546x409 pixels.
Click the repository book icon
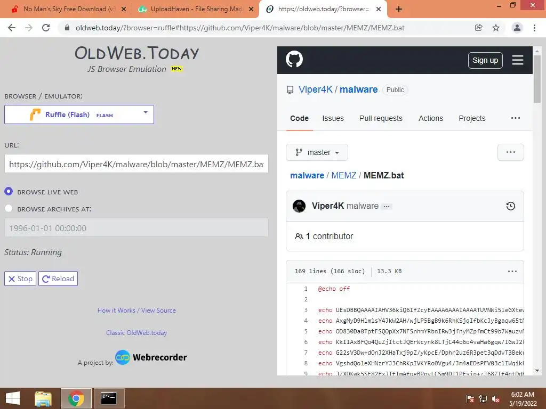point(290,89)
